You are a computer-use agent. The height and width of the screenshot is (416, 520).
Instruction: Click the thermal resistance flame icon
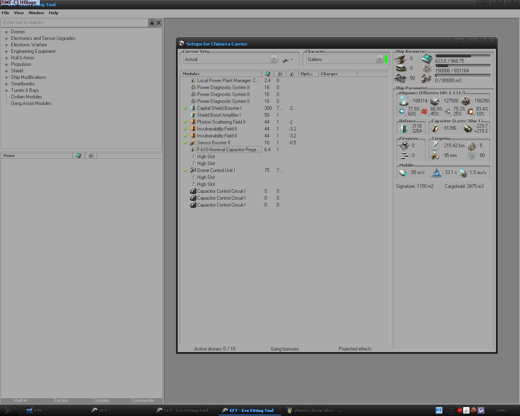pyautogui.click(x=424, y=111)
